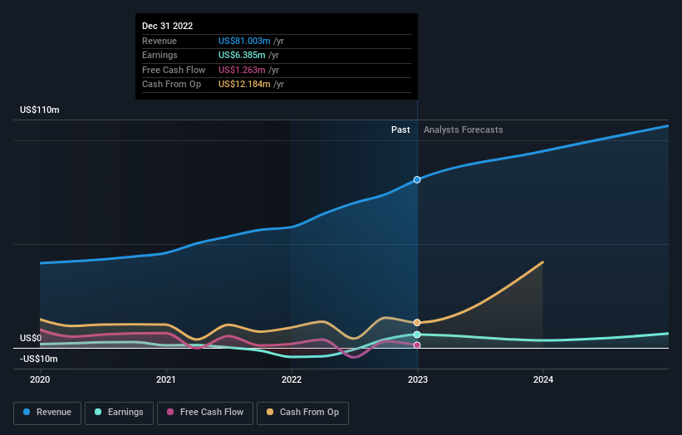Click the Revenue row label in tooltip
682x435 pixels.
tap(159, 41)
